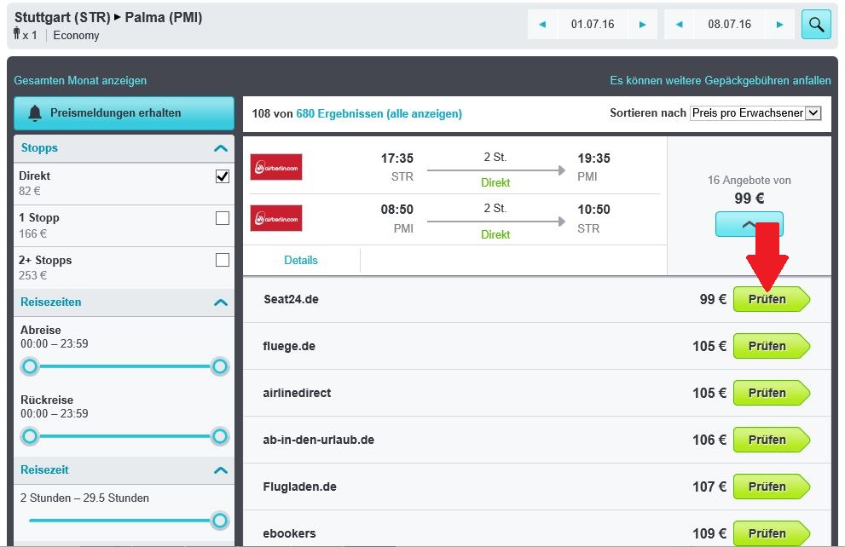
Task: Click the Economy class label
Action: coord(76,36)
